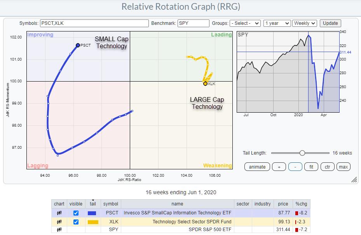The image size is (361, 235).
Task: Click the XLK tail endpoint marker
Action: click(205, 84)
